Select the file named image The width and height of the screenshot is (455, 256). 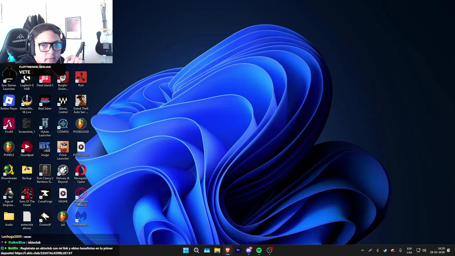(x=45, y=149)
